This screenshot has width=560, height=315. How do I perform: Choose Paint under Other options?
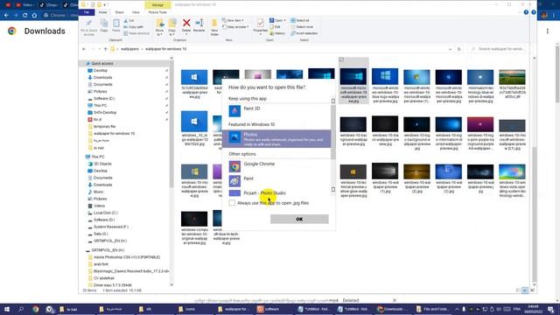(x=276, y=180)
